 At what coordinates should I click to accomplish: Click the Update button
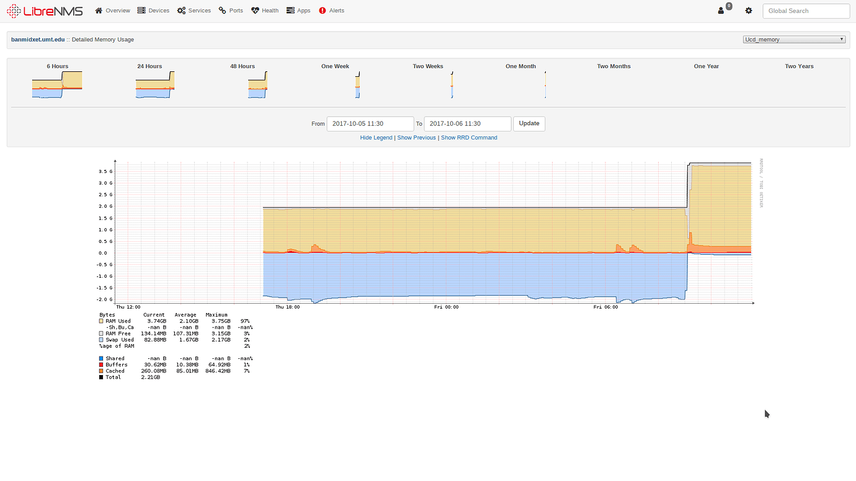528,123
